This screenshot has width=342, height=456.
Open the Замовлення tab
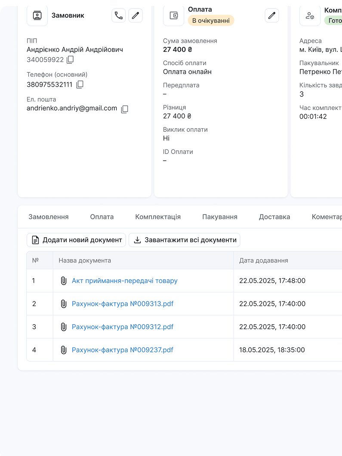(x=49, y=217)
